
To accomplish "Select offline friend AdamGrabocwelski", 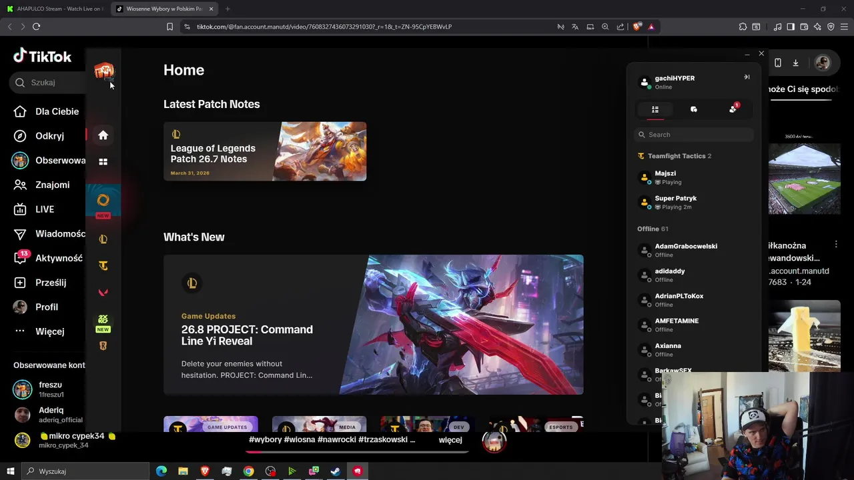I will click(x=694, y=250).
